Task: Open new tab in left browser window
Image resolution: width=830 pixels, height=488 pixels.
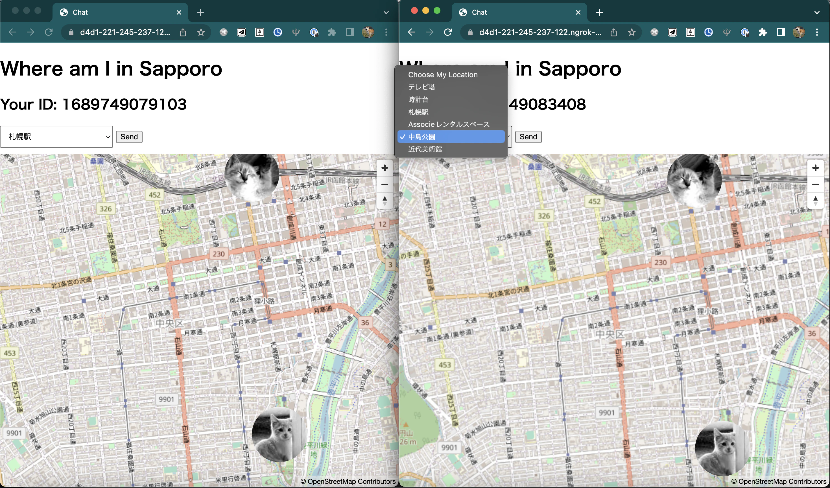Action: [200, 12]
